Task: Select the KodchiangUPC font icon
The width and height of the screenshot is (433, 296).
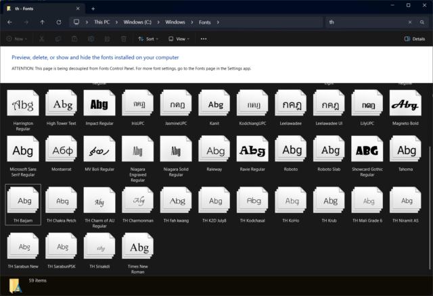Action: click(252, 103)
